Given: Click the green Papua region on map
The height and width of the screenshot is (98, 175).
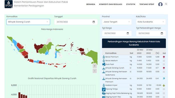Looking at the screenshot, I should click(93, 56).
